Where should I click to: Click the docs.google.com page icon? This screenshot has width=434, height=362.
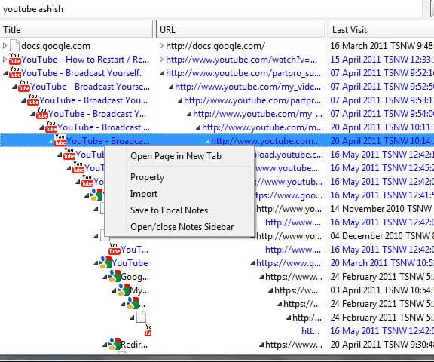[x=14, y=45]
